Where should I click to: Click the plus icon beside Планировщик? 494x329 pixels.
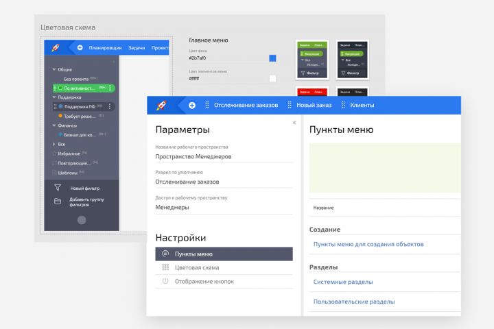(x=80, y=47)
